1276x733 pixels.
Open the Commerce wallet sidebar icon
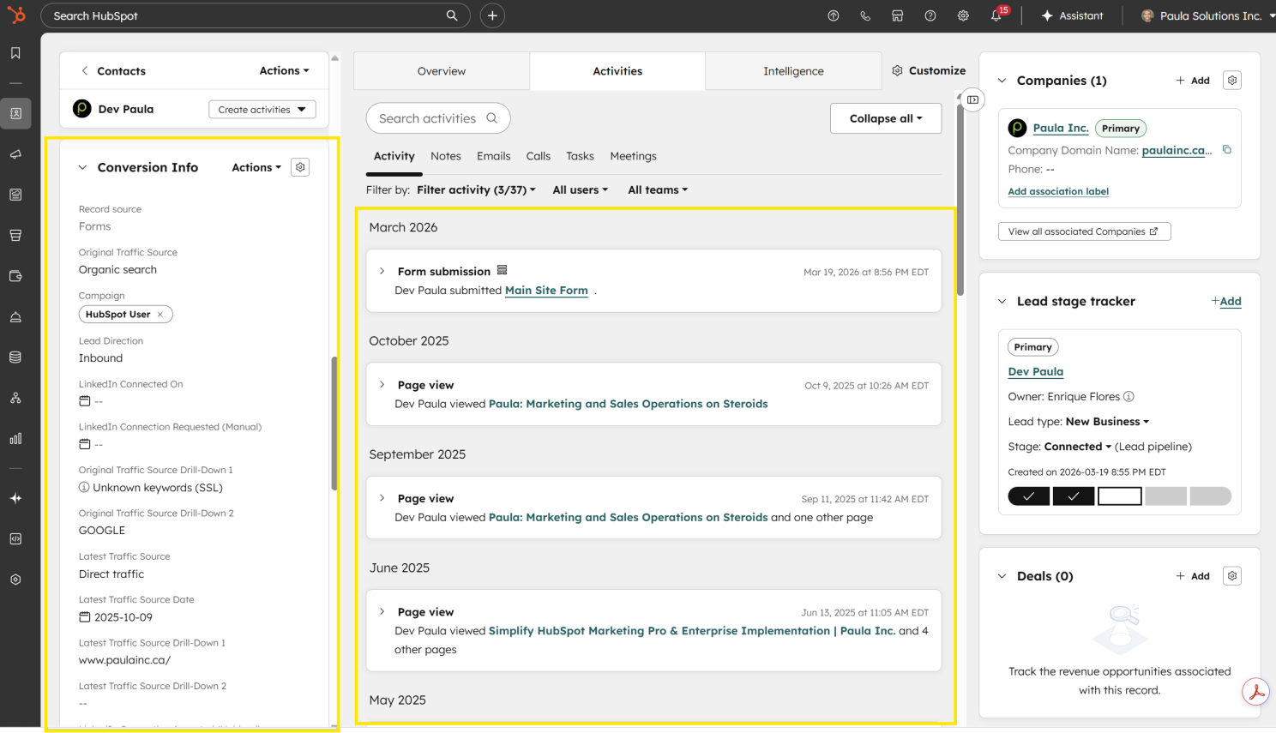coord(15,276)
